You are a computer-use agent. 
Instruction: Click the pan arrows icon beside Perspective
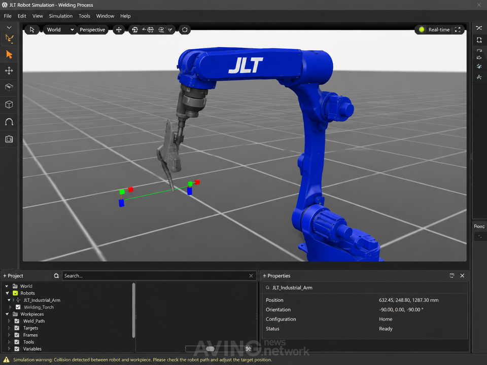pyautogui.click(x=119, y=30)
